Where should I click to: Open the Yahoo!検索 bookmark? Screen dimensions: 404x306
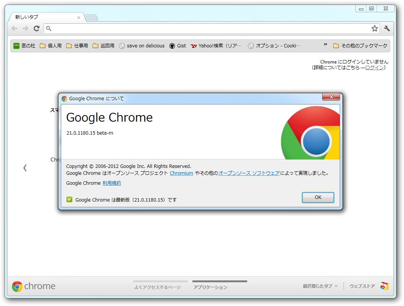215,46
